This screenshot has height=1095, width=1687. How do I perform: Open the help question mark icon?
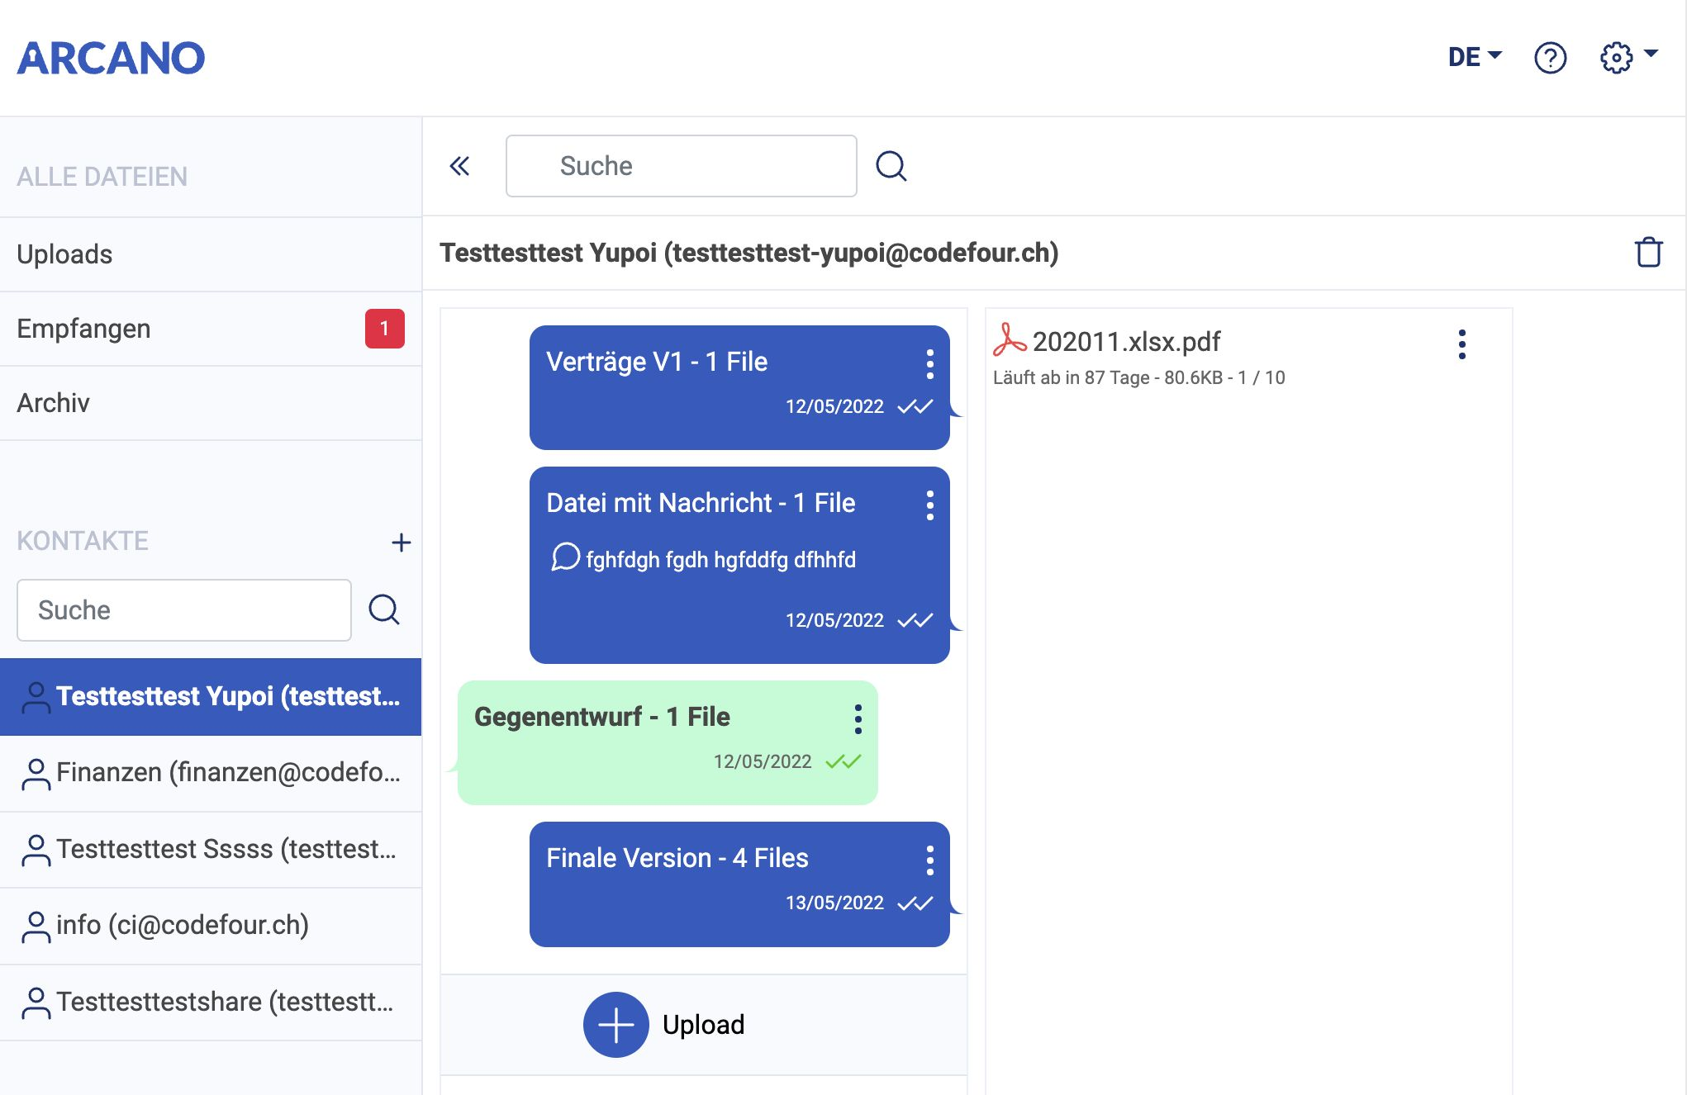coord(1550,58)
